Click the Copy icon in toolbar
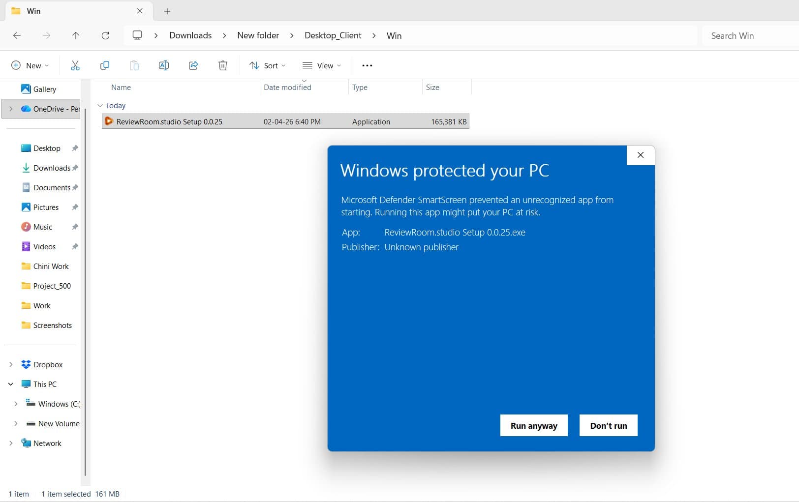 [x=105, y=65]
